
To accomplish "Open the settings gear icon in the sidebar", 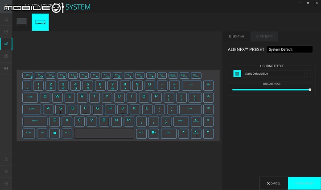I will point(6,171).
